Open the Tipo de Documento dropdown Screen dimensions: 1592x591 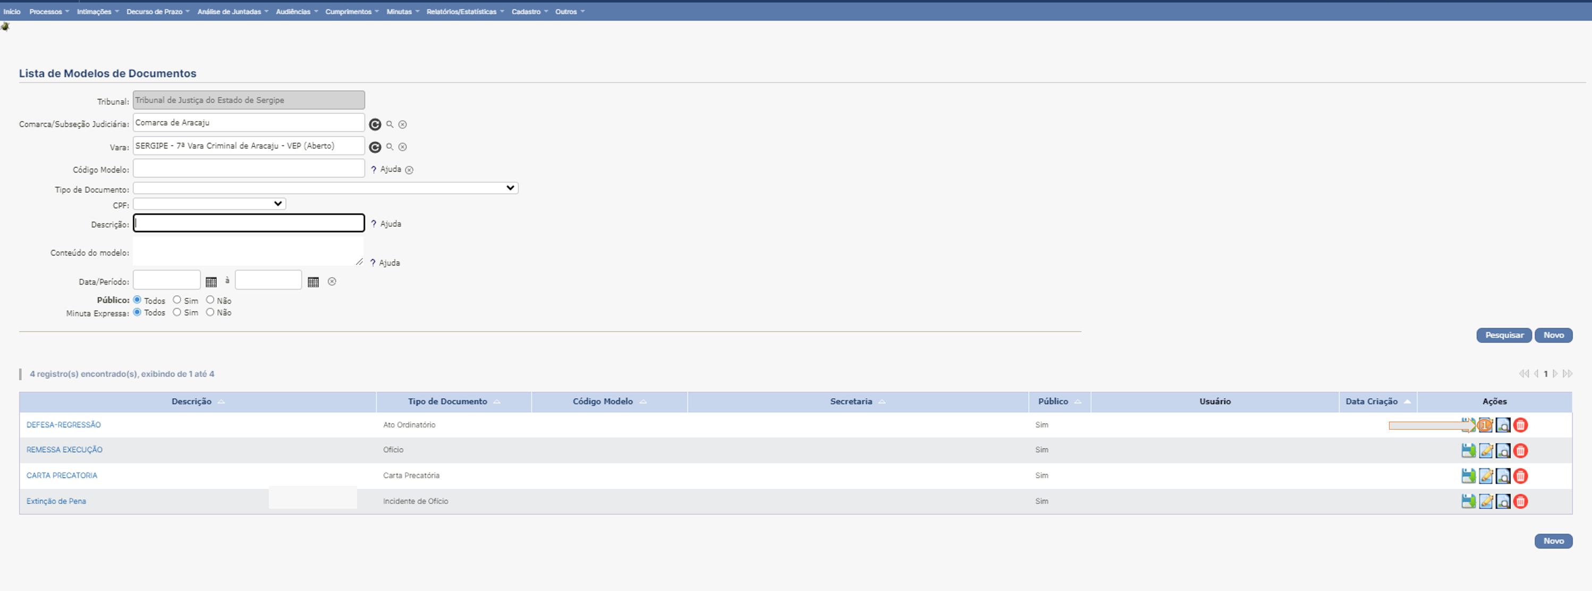(x=325, y=188)
